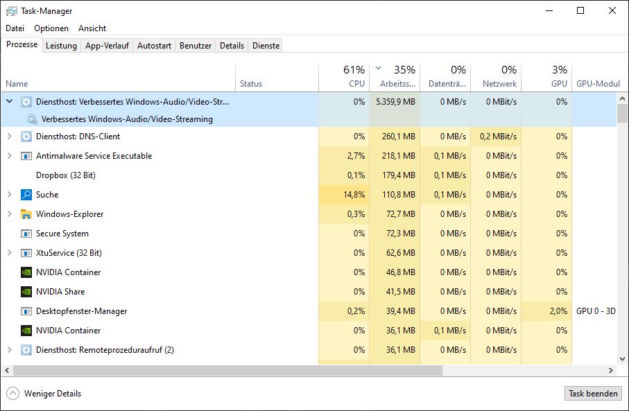Click the 260,1 MB memory cell

pyautogui.click(x=395, y=137)
